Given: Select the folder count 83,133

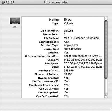Looking at the screenshot, I should [68, 74].
